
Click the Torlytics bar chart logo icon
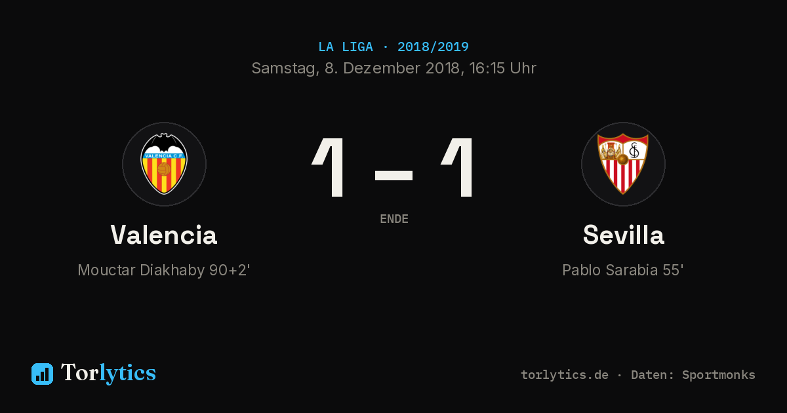(x=42, y=374)
